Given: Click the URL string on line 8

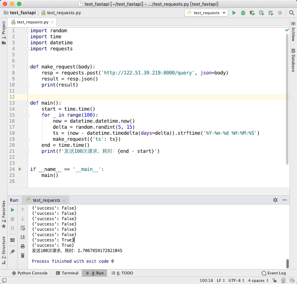Looking at the screenshot, I should [x=148, y=73].
